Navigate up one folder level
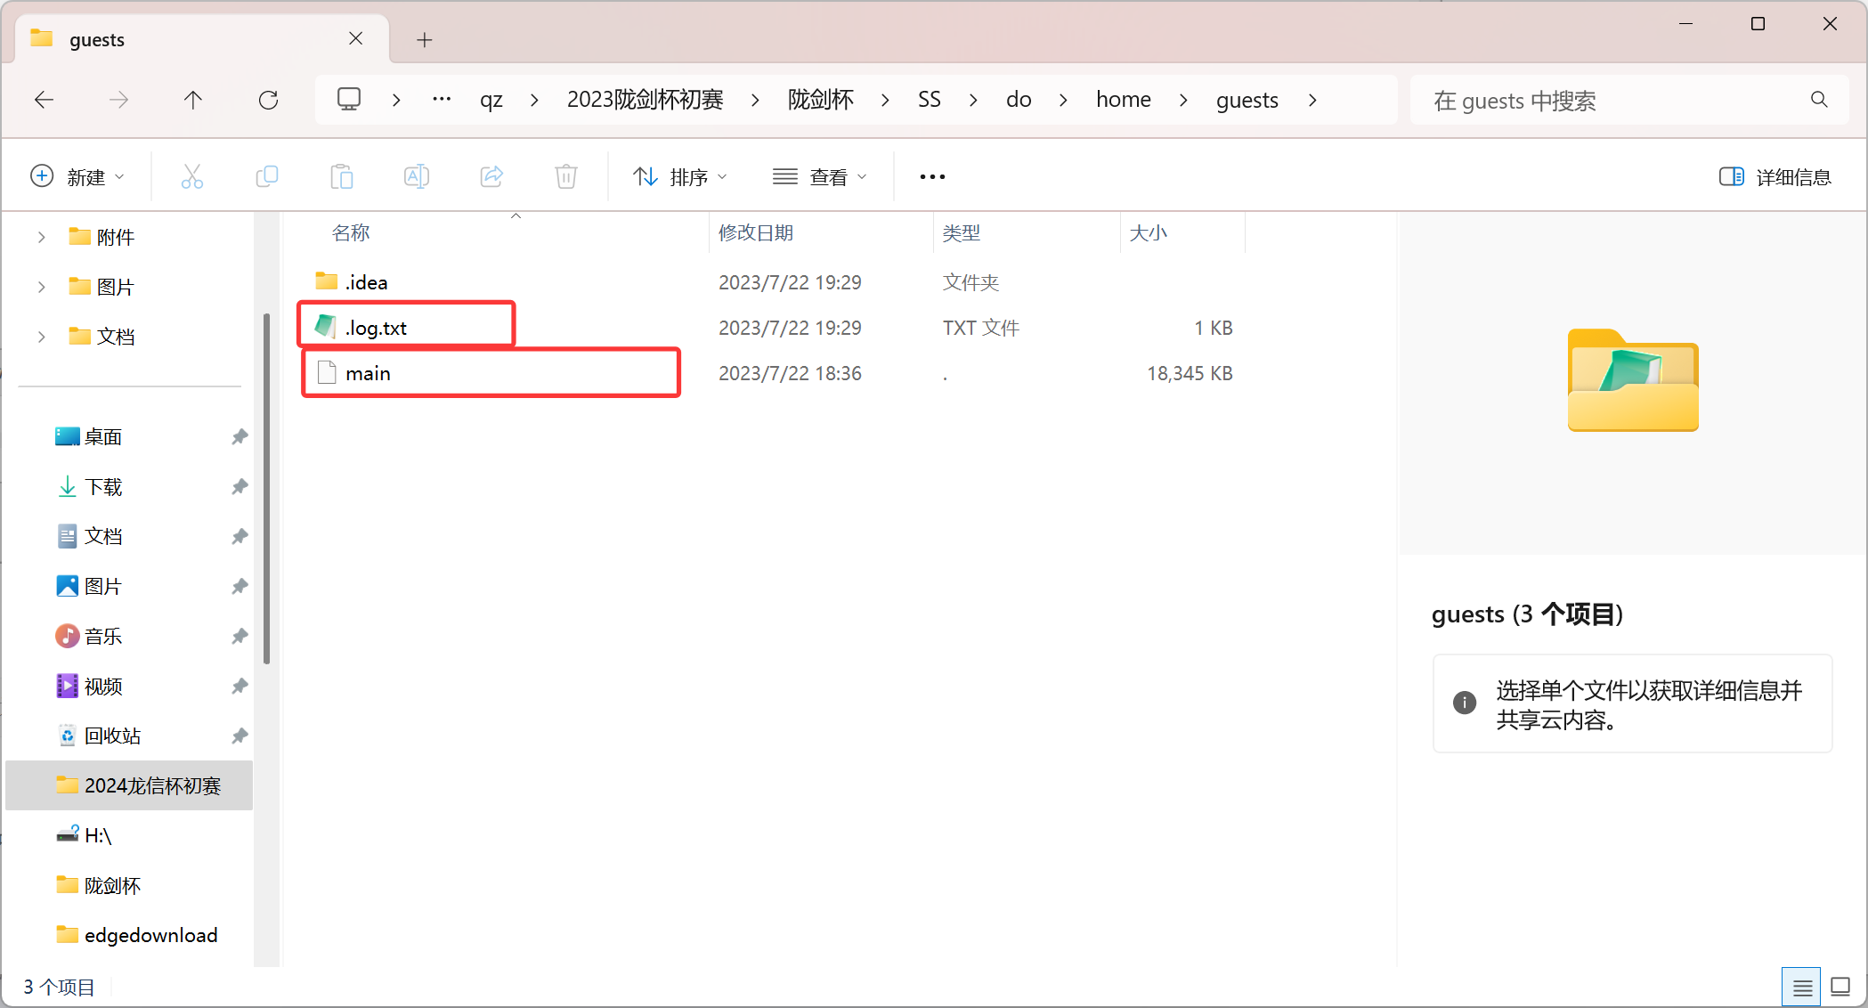1868x1008 pixels. click(x=192, y=100)
